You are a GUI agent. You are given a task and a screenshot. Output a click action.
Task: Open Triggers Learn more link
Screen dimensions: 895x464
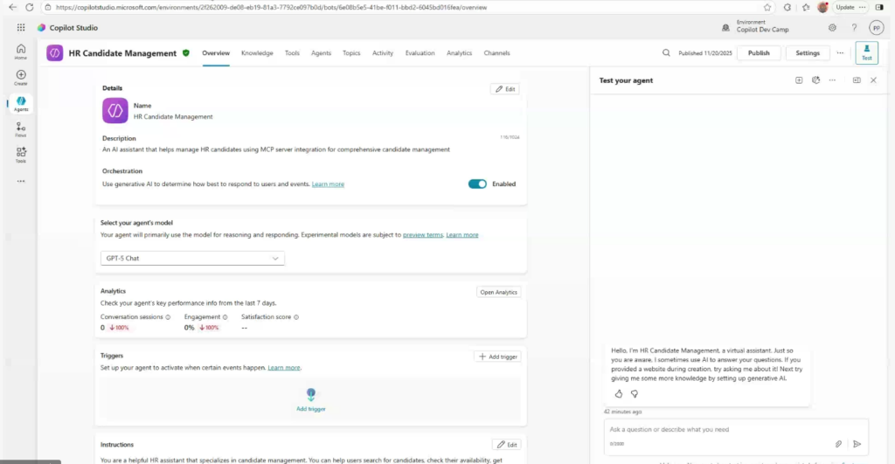pos(284,368)
